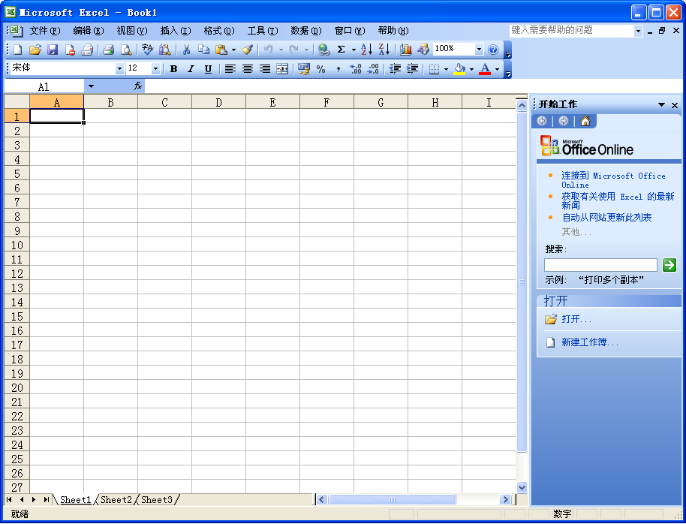Screen dimensions: 686x524
Task: Open the Zoom 100% dropdown
Action: pos(479,49)
